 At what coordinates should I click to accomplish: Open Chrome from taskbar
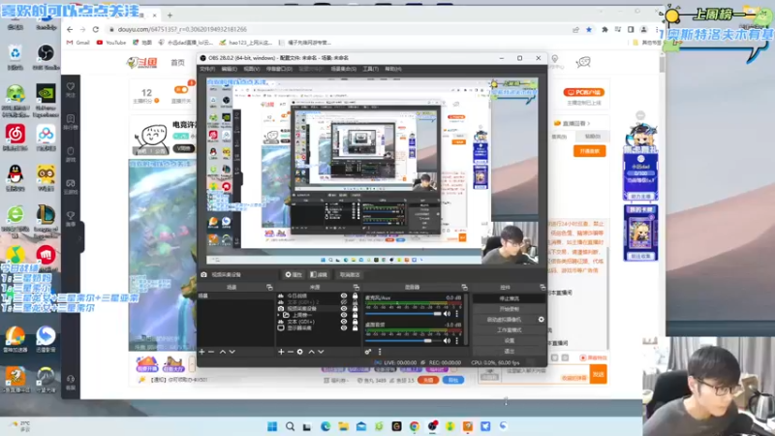coord(415,426)
